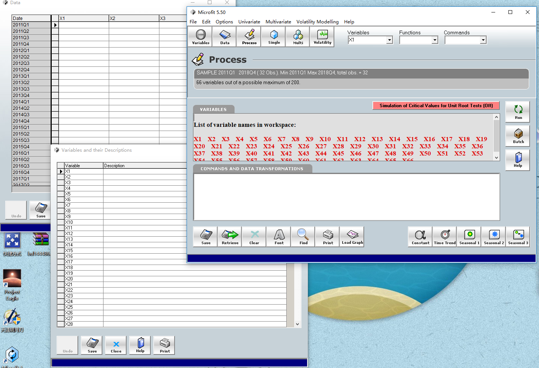Click Undo in the Variables Descriptions window
539x368 pixels.
[x=68, y=345]
